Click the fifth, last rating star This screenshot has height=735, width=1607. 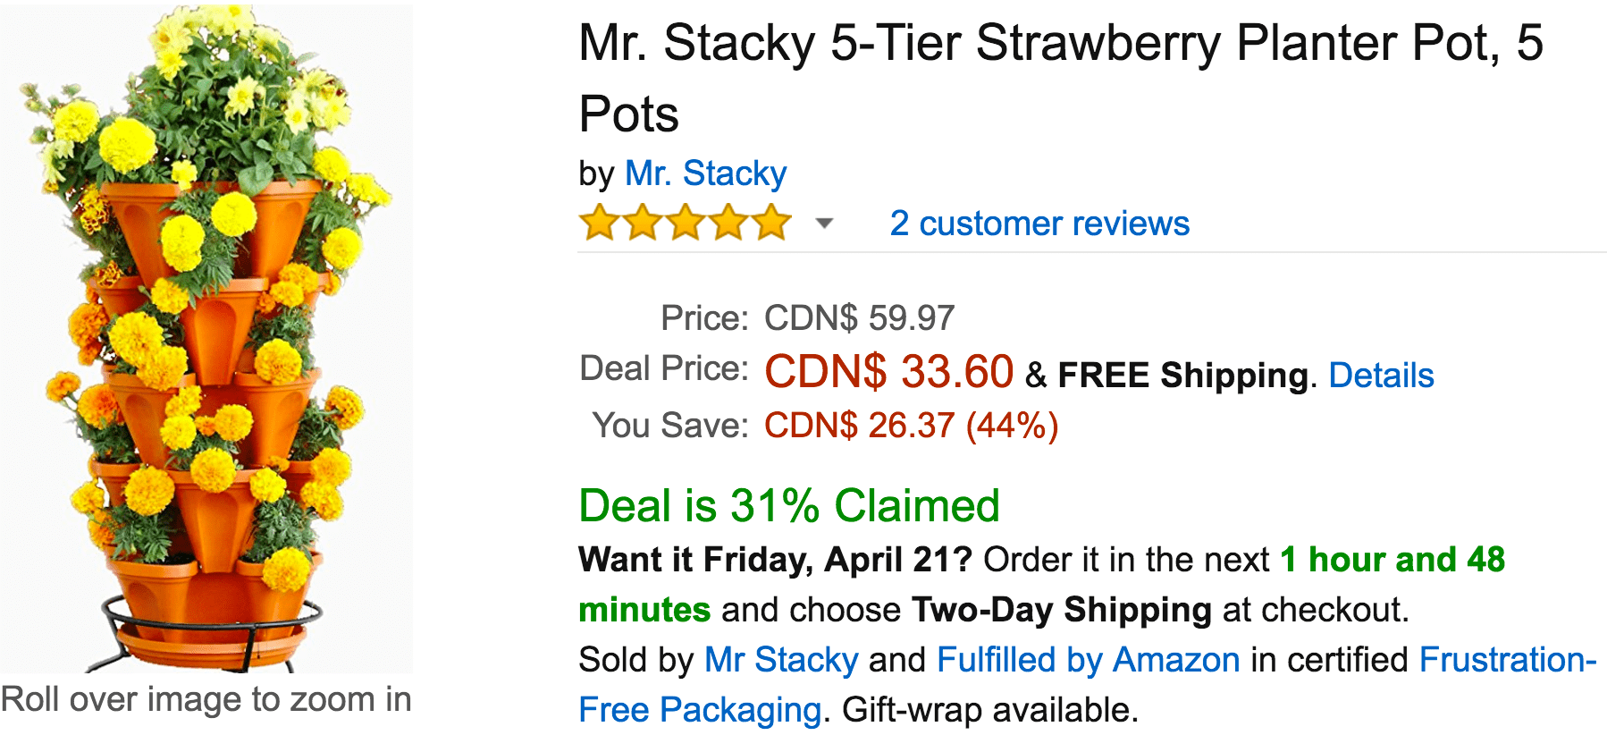pos(771,223)
